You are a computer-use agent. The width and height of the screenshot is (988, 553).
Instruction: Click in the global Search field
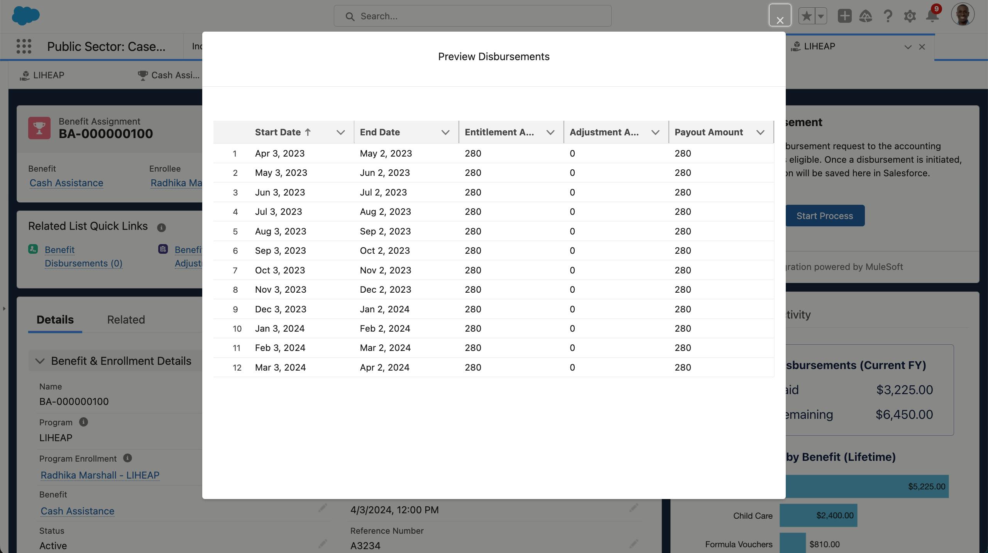pyautogui.click(x=472, y=16)
